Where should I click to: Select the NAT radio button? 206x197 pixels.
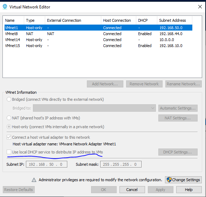9,118
